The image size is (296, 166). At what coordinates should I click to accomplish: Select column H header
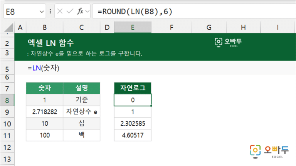pyautogui.click(x=243, y=28)
